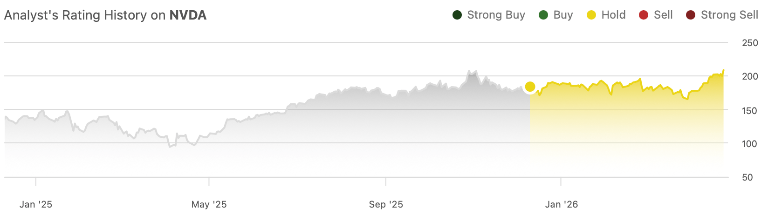The image size is (768, 215).
Task: Click the Strong Sell dark red legend dot
Action: 691,15
